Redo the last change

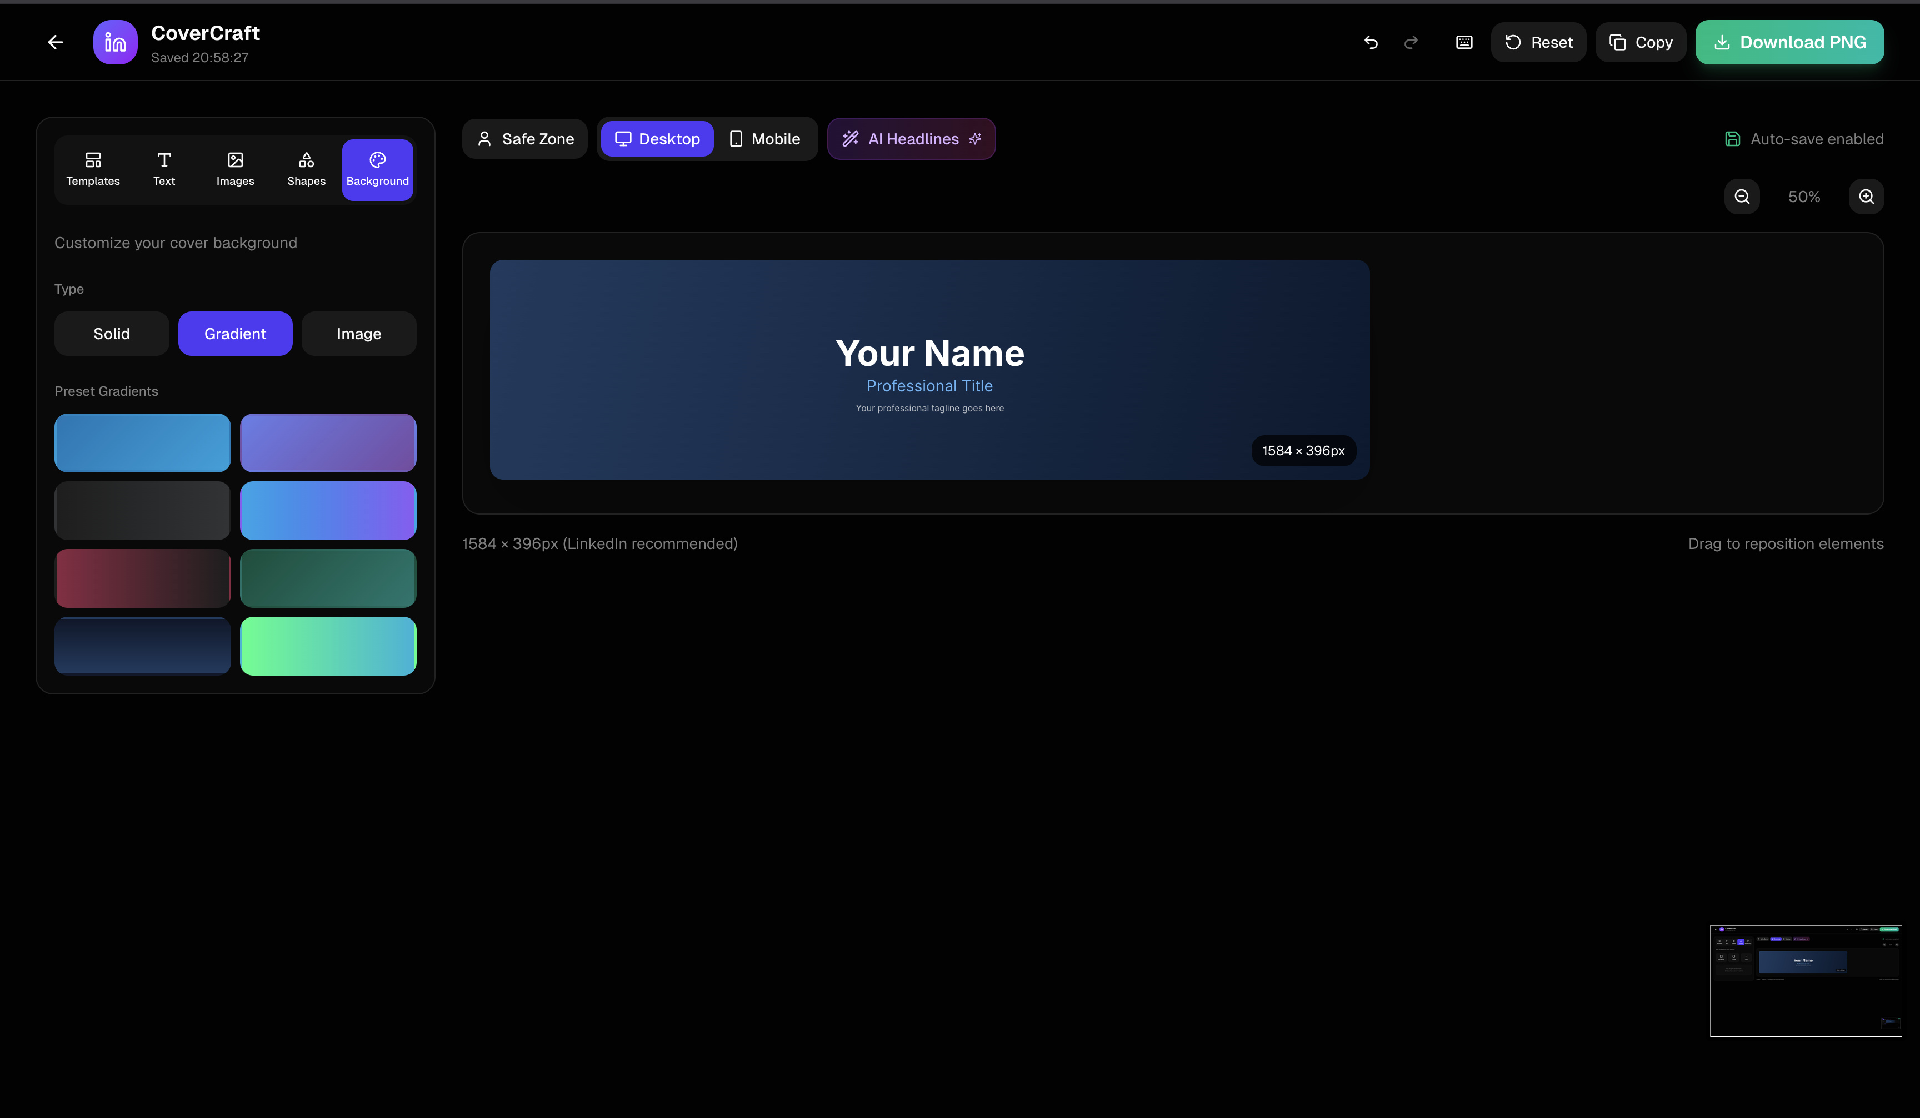(1411, 42)
